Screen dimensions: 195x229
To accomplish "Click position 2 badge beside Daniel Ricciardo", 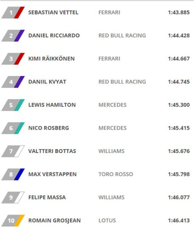I will pos(12,36).
